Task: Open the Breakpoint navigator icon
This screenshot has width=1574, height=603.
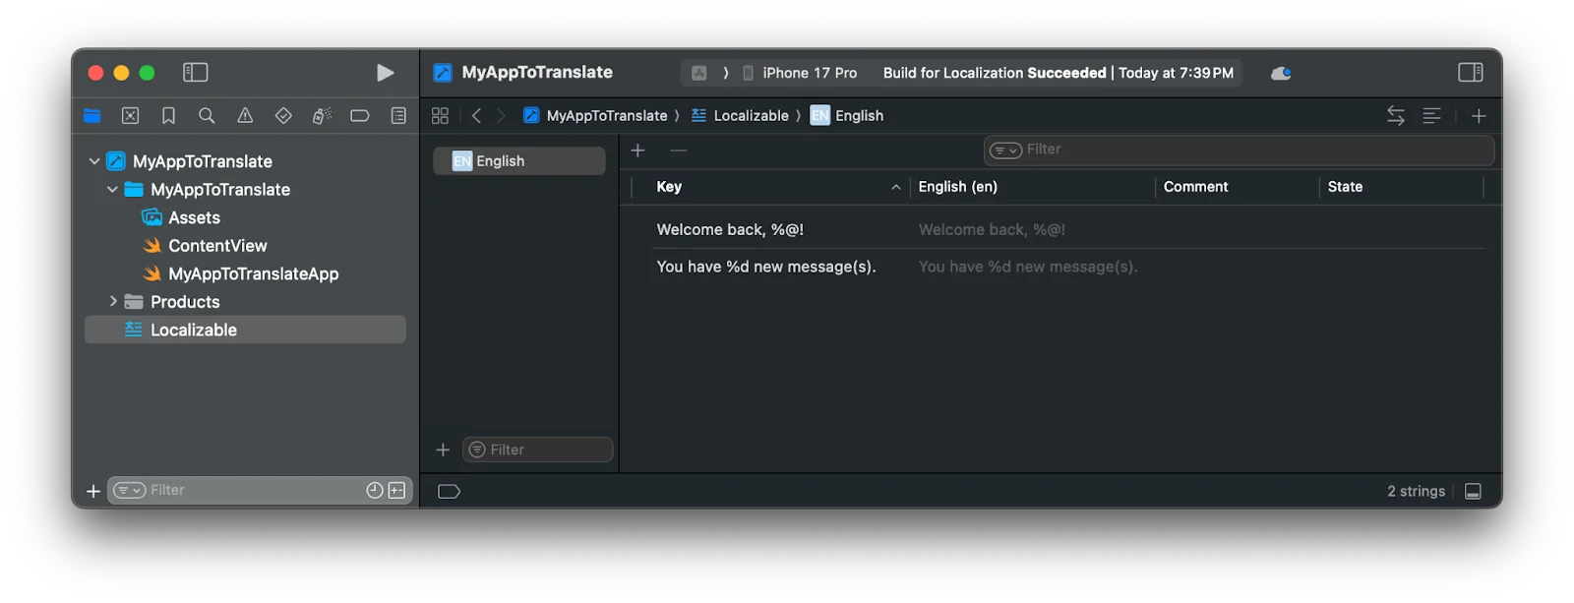Action: 360,116
